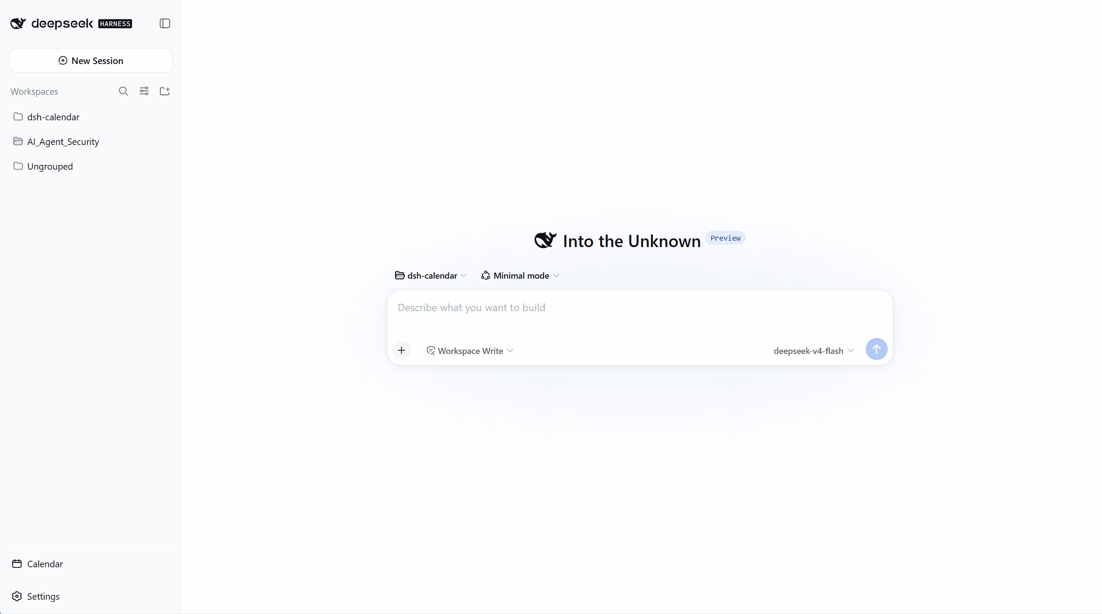Click the HARNESS label badge

coord(115,24)
